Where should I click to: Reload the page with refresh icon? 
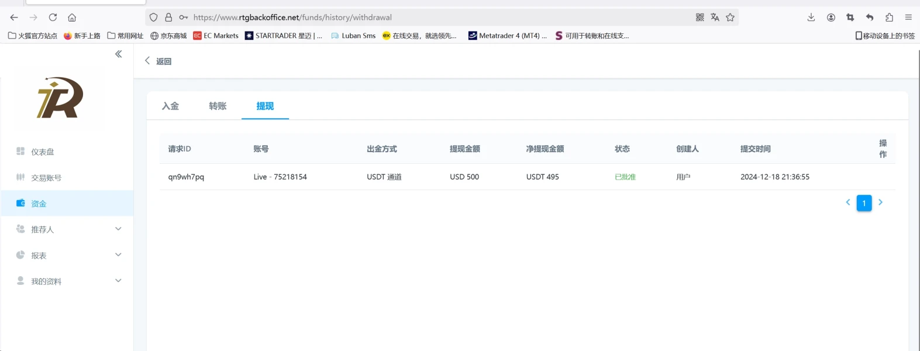(x=53, y=18)
